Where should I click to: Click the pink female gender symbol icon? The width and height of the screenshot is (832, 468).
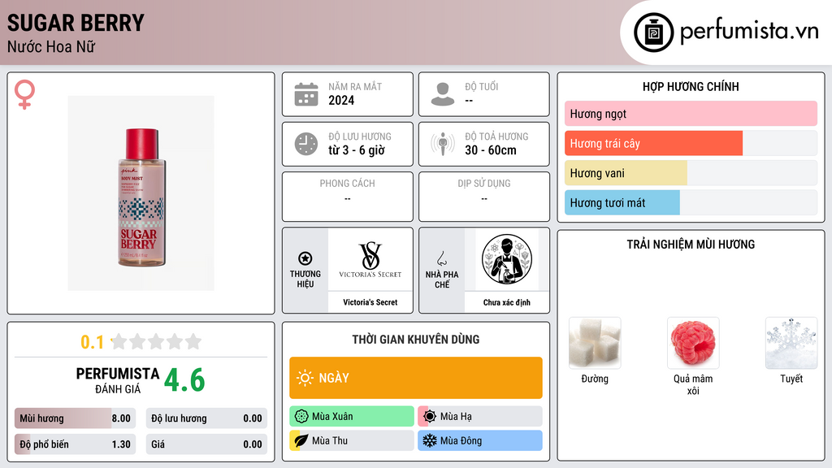tap(24, 94)
